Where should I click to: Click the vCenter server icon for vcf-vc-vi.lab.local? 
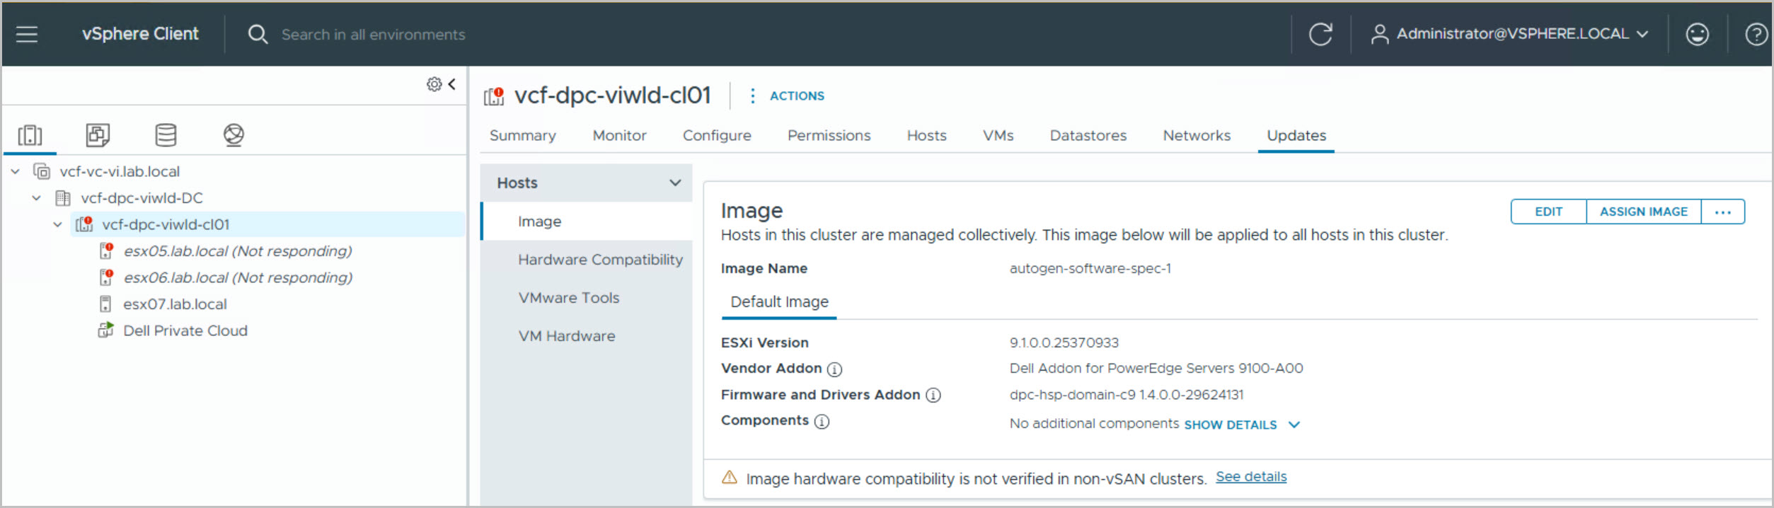tap(42, 171)
